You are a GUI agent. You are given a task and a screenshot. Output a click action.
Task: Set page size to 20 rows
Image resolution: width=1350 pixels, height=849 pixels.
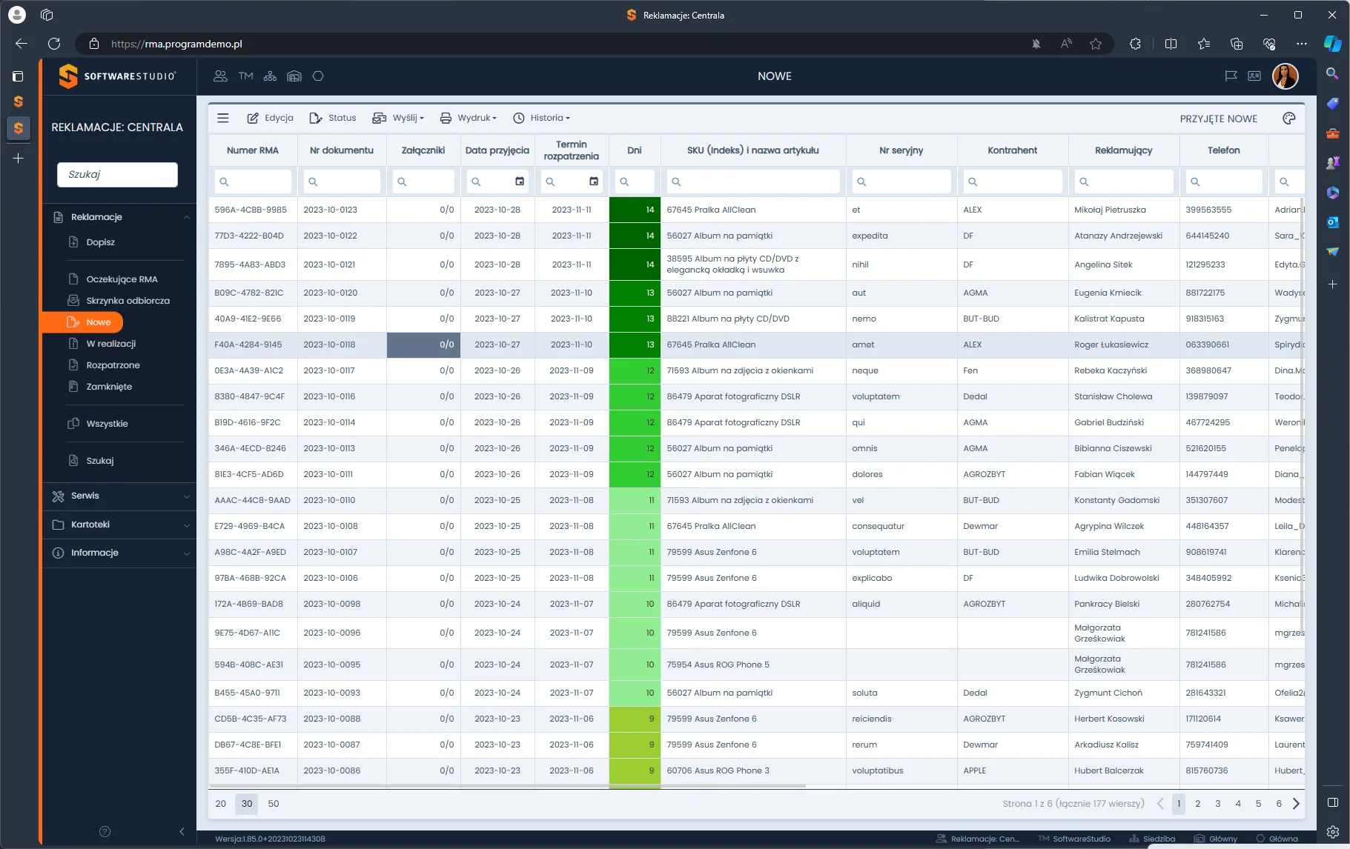point(221,804)
